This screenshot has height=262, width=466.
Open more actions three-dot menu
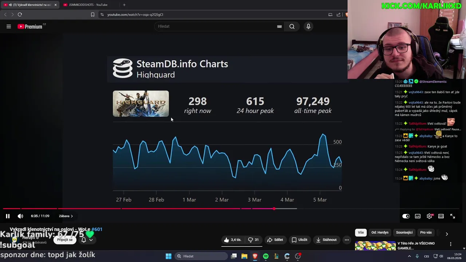[x=347, y=240]
